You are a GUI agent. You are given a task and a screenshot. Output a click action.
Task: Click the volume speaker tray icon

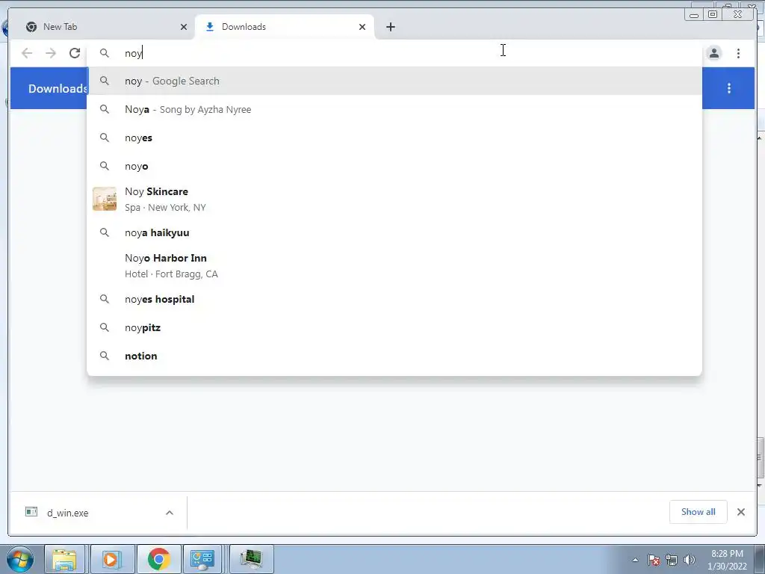690,560
